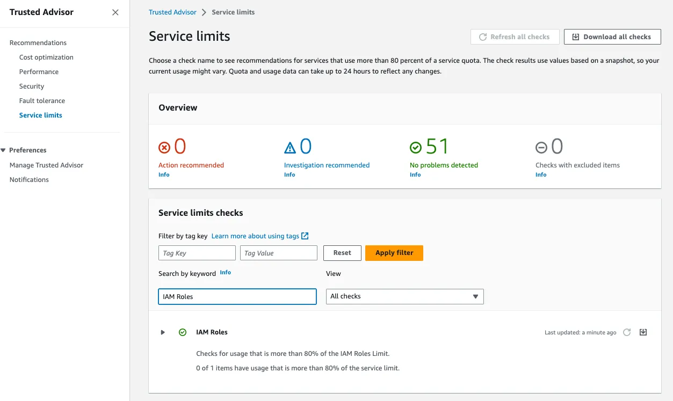
Task: Click the Action recommended label
Action: coord(191,165)
